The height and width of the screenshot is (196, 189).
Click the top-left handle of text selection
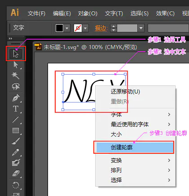point(63,74)
